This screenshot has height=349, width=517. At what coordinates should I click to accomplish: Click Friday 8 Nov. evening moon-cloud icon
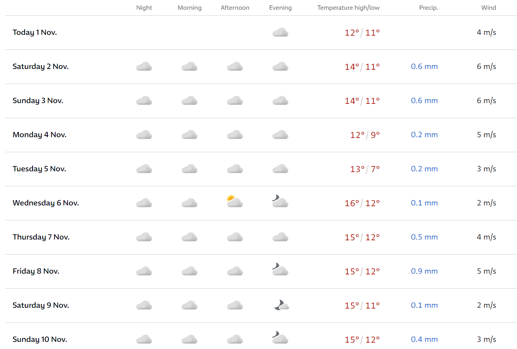point(280,270)
